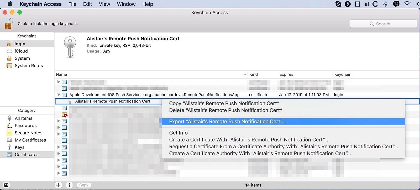Open the Help menu
Image resolution: width=420 pixels, height=190 pixels.
point(148,4)
